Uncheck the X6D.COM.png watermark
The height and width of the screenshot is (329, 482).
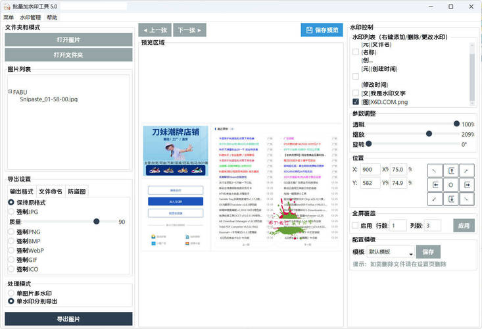tap(356, 102)
